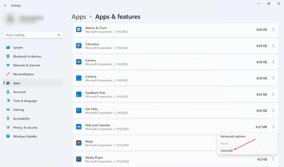The height and width of the screenshot is (167, 284).
Task: Click the Network wifi icon in sidebar
Action: pyautogui.click(x=8, y=65)
